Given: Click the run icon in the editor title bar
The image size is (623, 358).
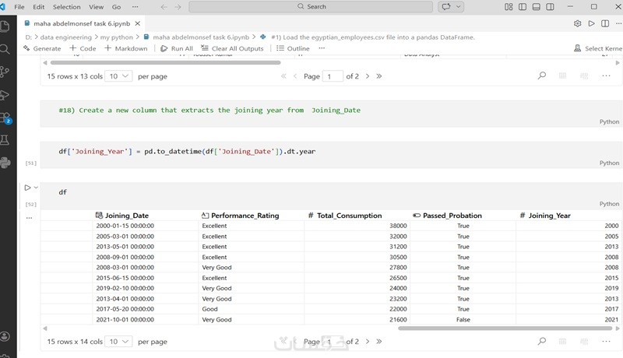Looking at the screenshot, I should [x=591, y=23].
